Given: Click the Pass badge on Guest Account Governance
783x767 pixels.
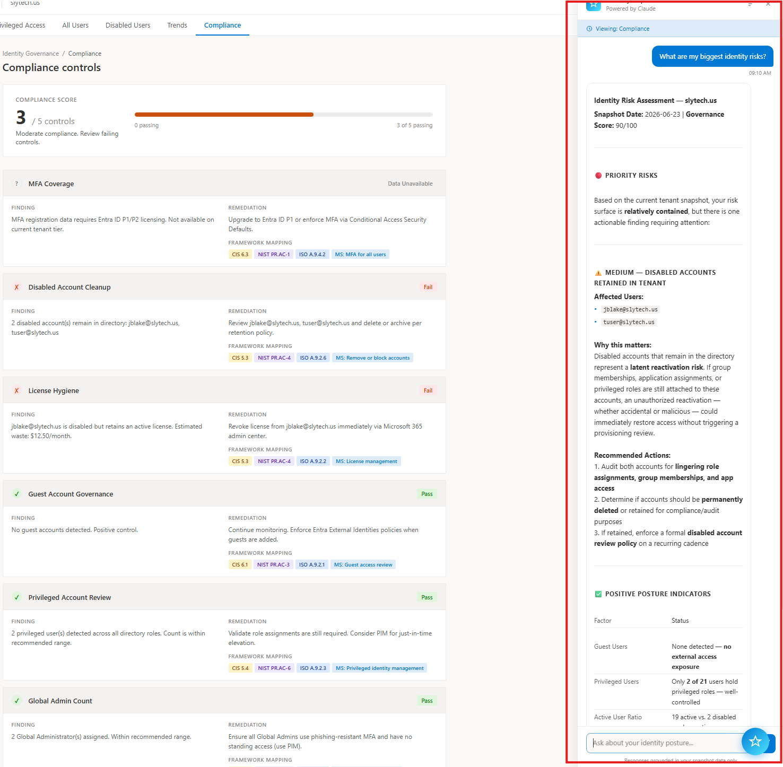Looking at the screenshot, I should click(427, 494).
